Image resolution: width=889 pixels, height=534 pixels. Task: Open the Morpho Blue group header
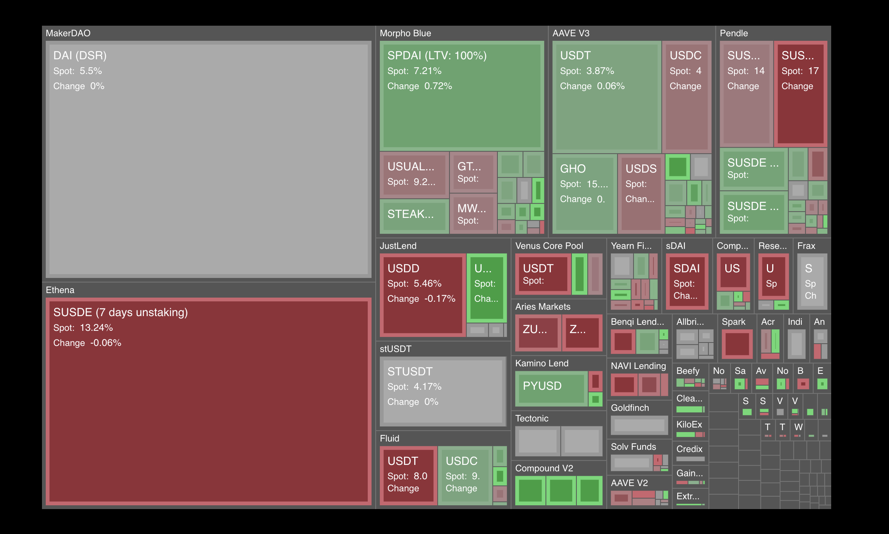point(405,33)
